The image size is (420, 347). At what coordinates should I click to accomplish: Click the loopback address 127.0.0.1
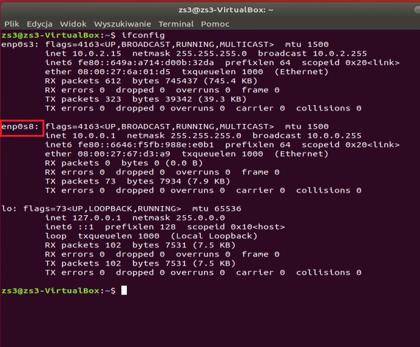click(94, 218)
